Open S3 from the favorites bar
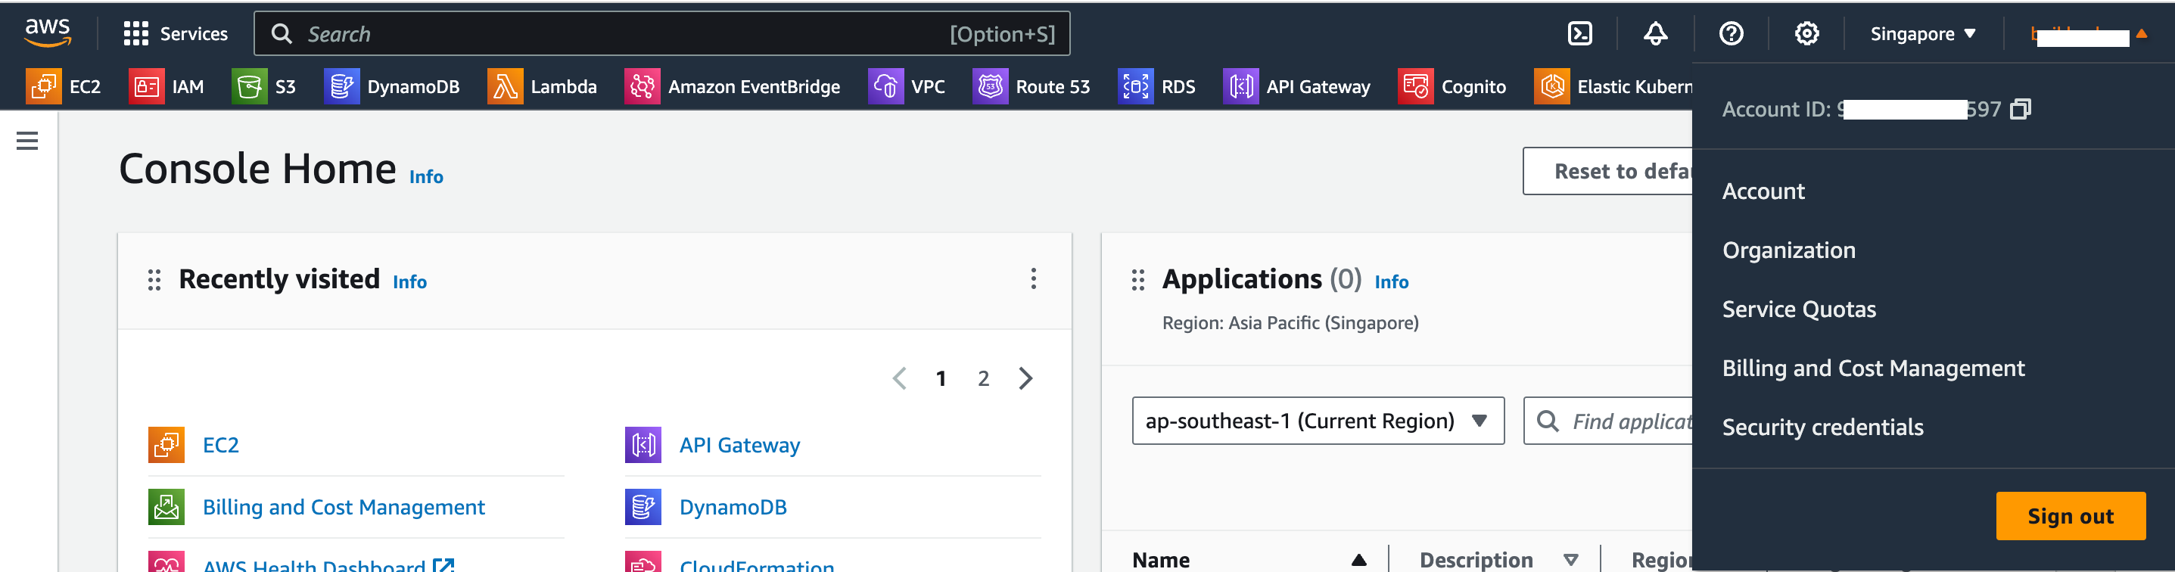Screen dimensions: 2175x572 [264, 86]
